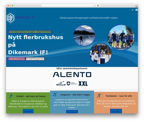Image resolution: width=144 pixels, height=122 pixels.
Task: Click the Vipps sponsor banner link
Action: 30,32
